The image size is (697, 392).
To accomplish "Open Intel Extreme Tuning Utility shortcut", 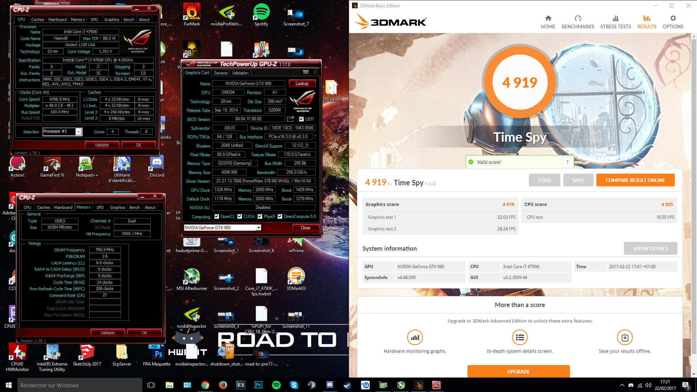I will click(52, 357).
